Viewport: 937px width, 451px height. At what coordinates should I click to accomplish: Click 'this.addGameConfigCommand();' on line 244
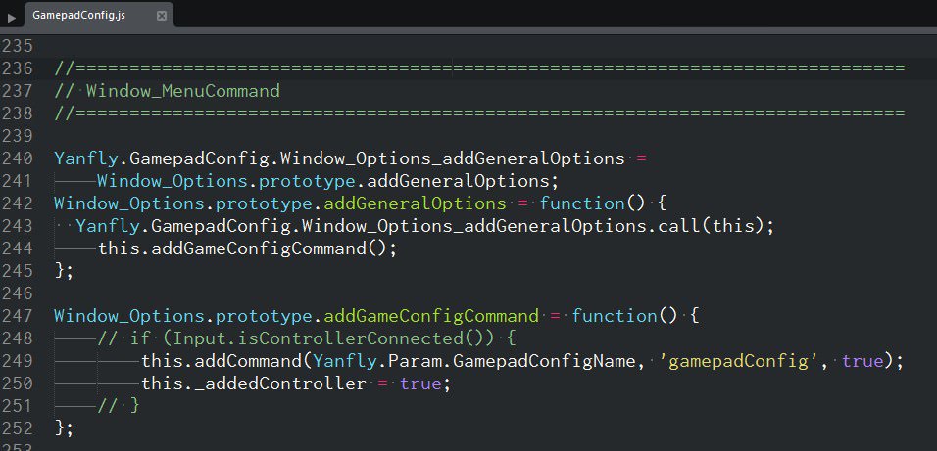click(x=247, y=248)
